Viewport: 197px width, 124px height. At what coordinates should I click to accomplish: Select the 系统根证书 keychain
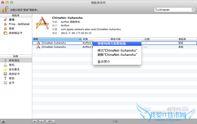16,33
